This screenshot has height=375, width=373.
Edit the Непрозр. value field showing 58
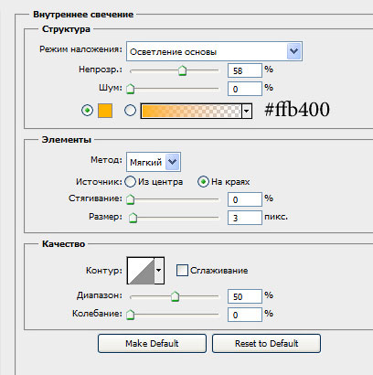coord(245,70)
